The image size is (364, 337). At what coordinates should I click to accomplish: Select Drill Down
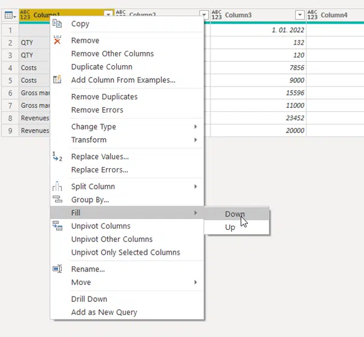127,299
